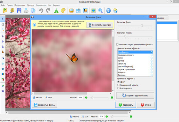Viewport: 179px width, 122px height.
Task: Click the dialog zoom scale slider handle
Action: tap(92, 97)
